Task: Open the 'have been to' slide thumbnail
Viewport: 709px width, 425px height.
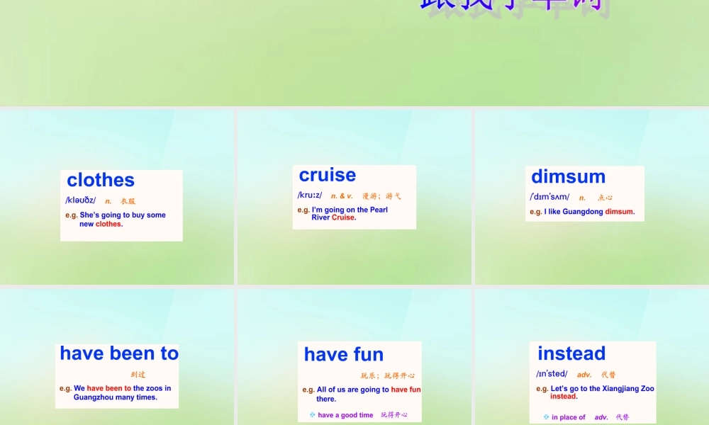Action: tap(117, 357)
